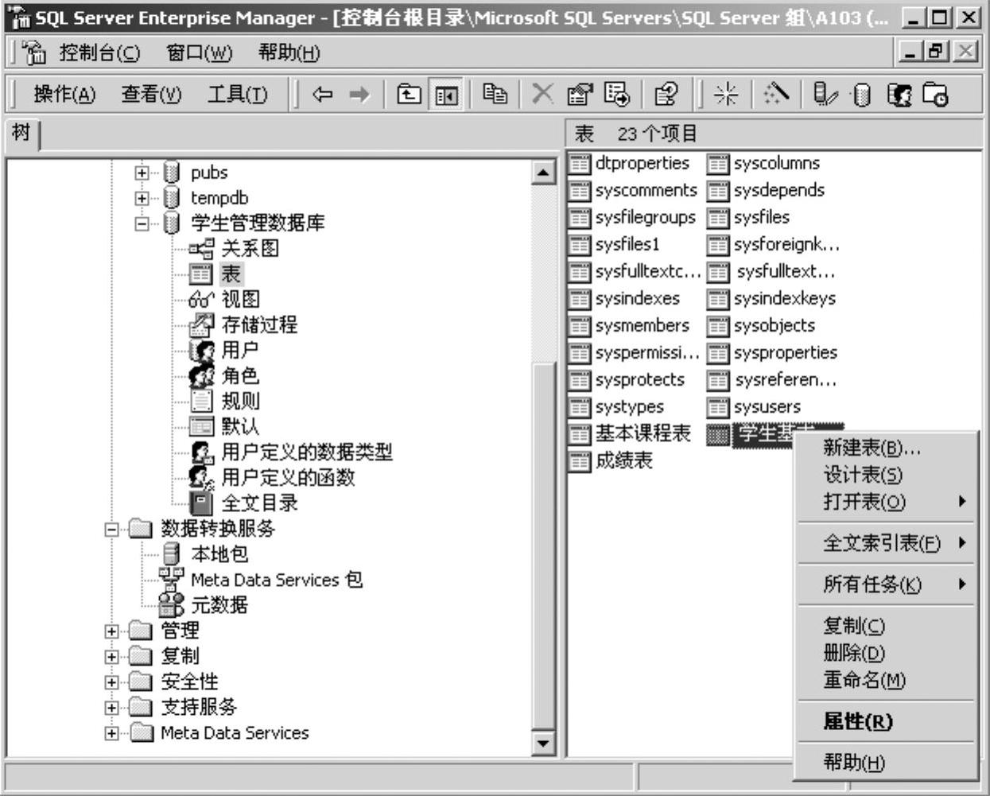The image size is (990, 796).
Task: Click the Forward arrow toolbar icon
Action: pyautogui.click(x=359, y=95)
